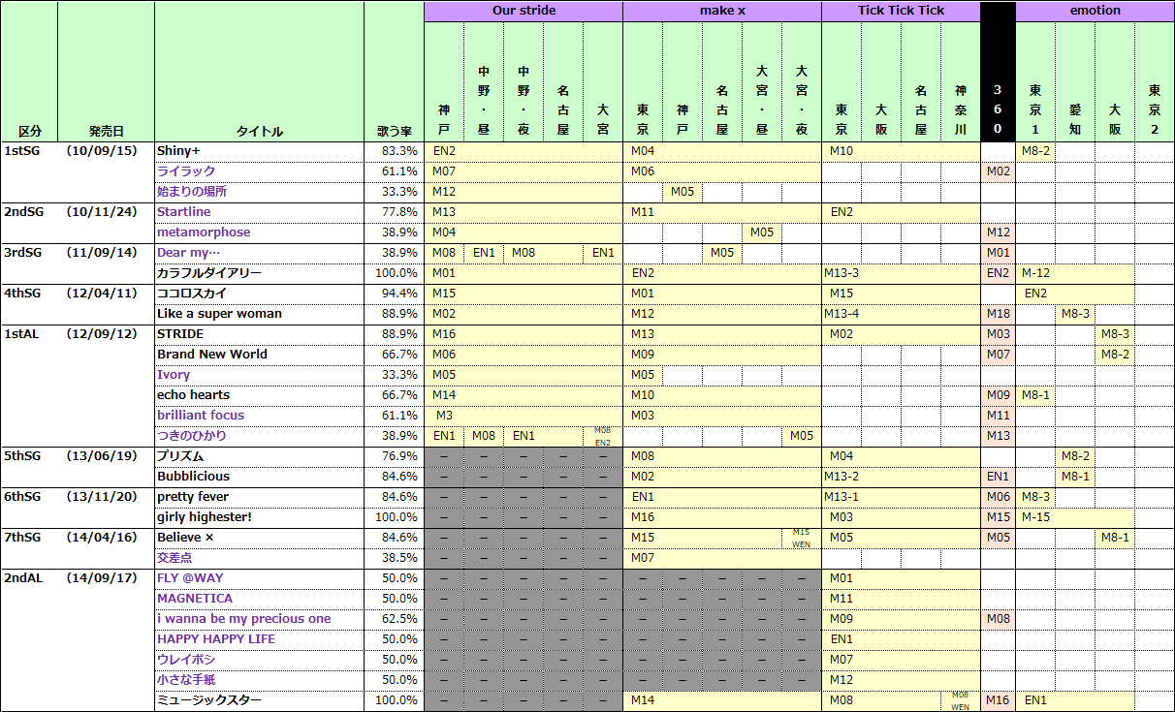Select the "大宮・昼" venue header
1175x712 pixels.
click(762, 81)
